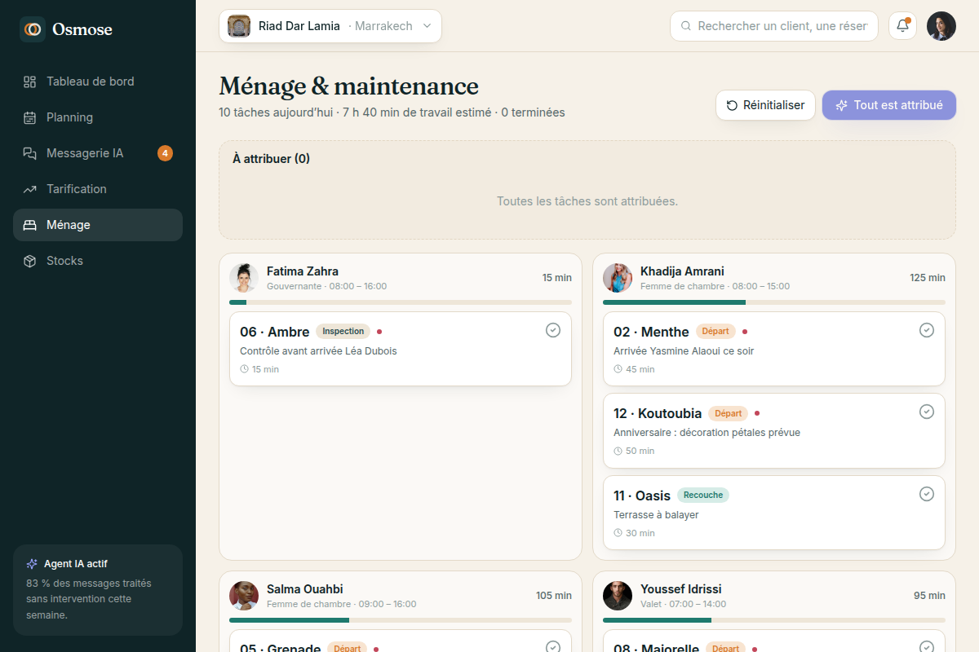Mark 05 · Grenade task as done
Viewport: 979px width, 652px height.
click(x=553, y=647)
